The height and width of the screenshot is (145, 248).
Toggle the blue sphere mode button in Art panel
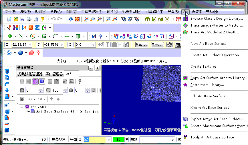click(42, 81)
